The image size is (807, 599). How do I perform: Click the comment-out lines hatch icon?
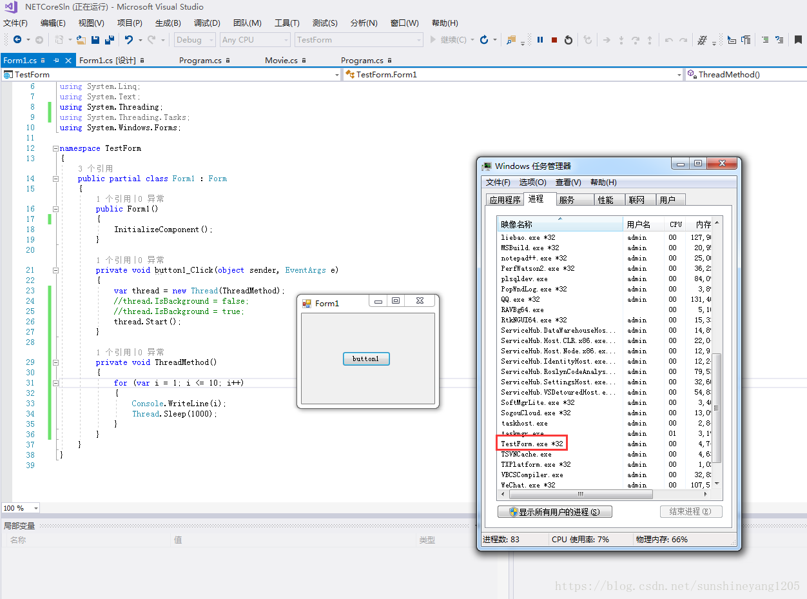[x=703, y=40]
